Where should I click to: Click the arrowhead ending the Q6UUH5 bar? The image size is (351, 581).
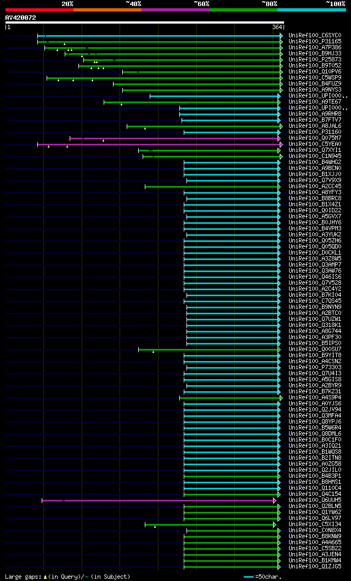pos(275,500)
